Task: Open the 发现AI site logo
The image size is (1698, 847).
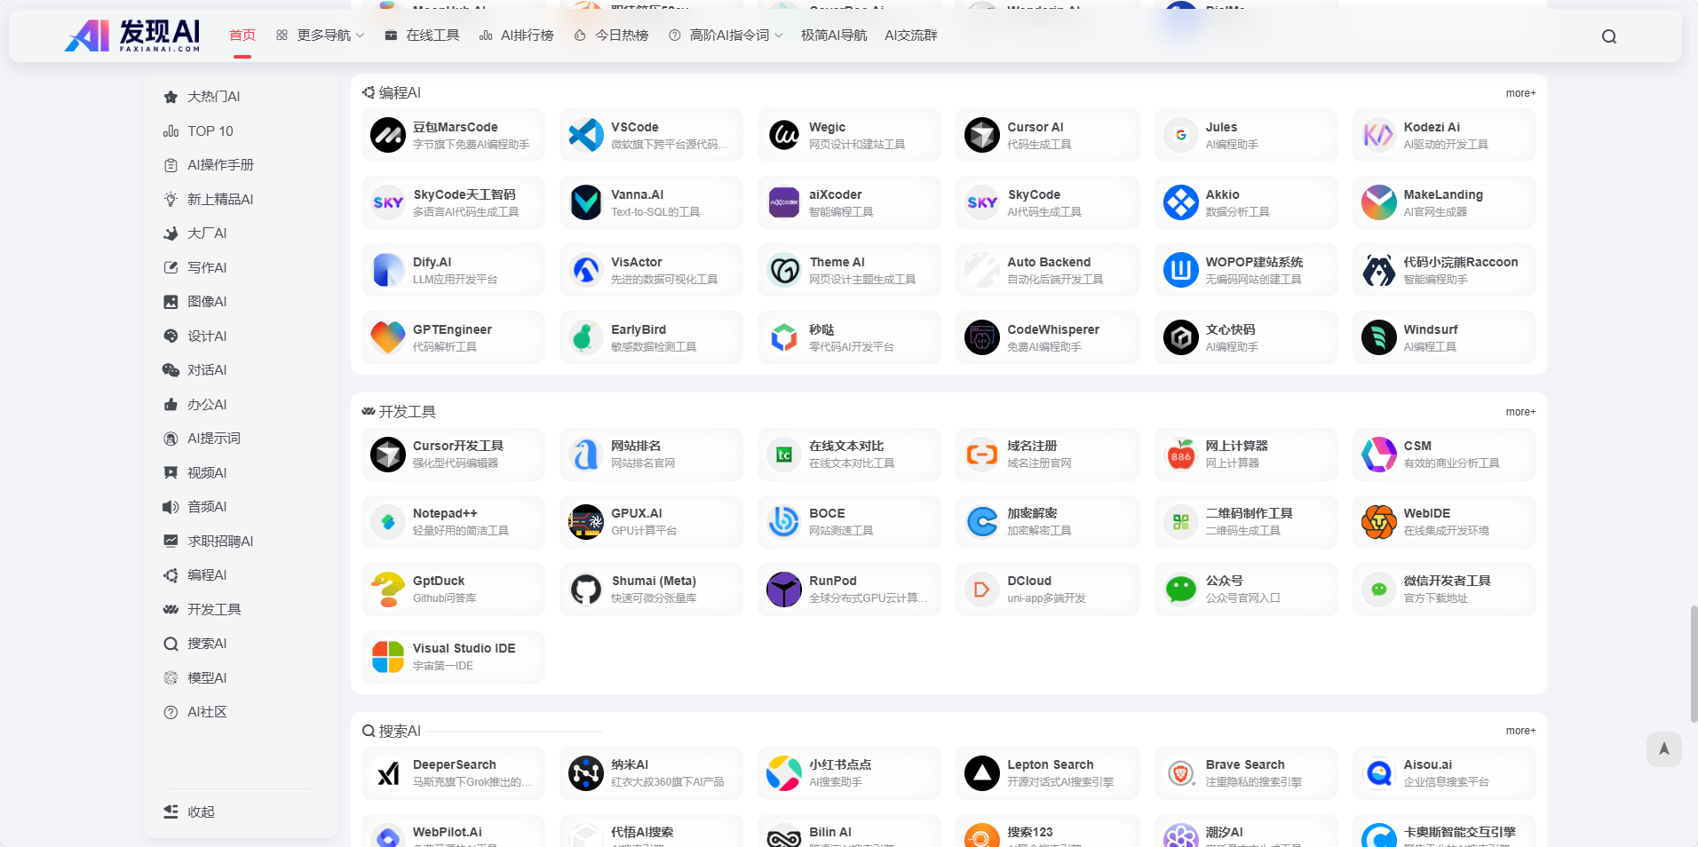Action: click(133, 36)
